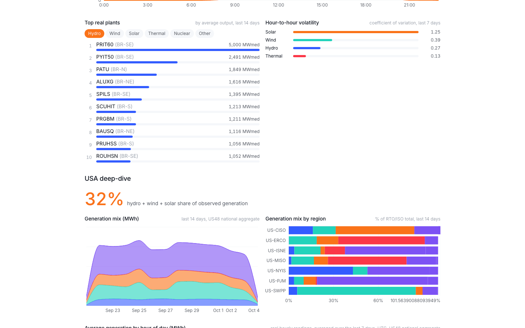Click the US-CISO region label

pos(276,230)
